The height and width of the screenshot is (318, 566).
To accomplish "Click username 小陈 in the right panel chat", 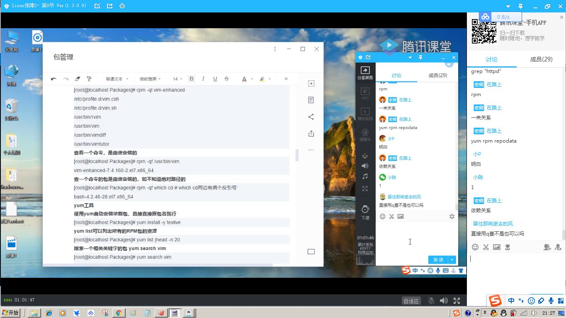I will [x=478, y=177].
